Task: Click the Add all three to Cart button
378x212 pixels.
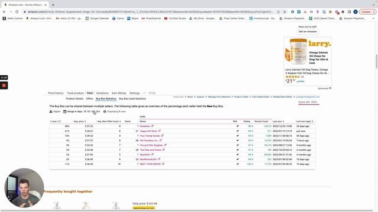Action: coord(144,208)
